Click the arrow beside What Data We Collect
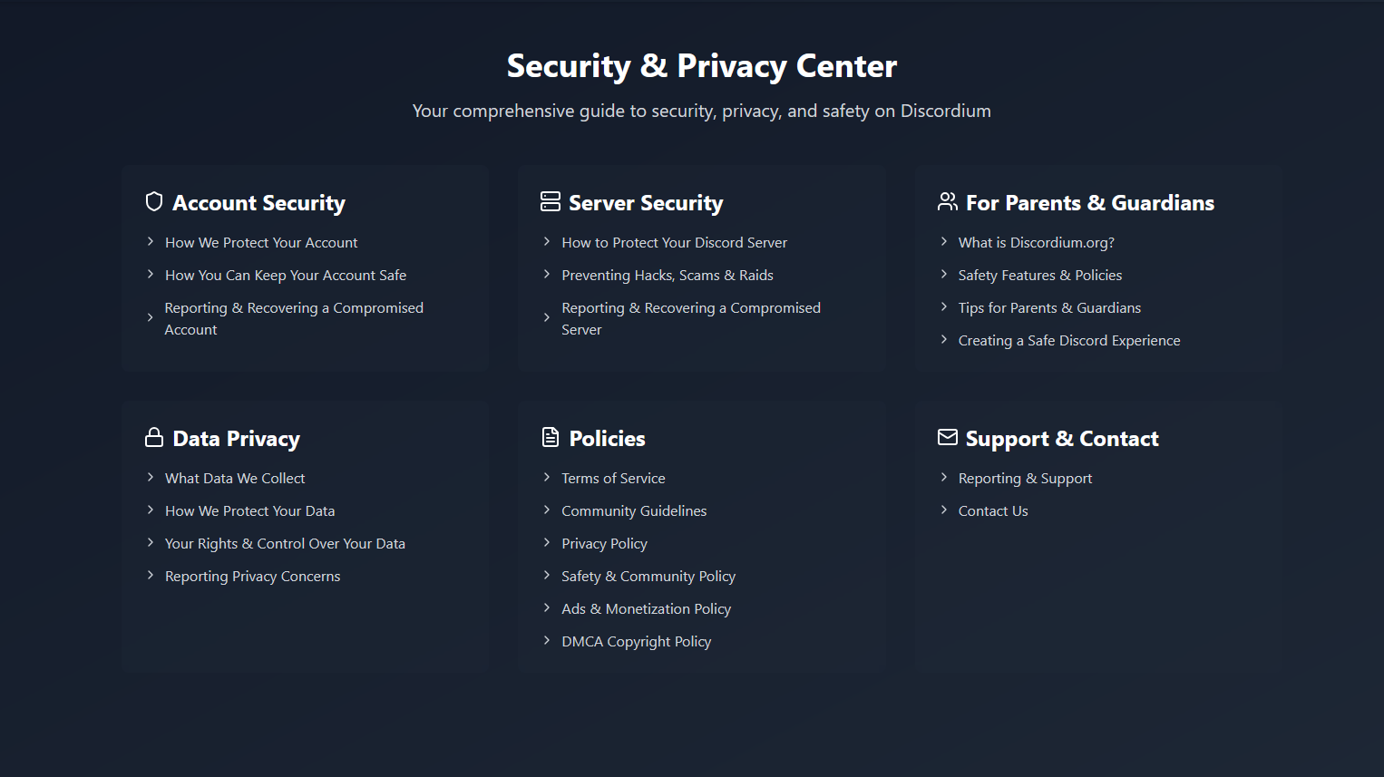 click(x=151, y=477)
